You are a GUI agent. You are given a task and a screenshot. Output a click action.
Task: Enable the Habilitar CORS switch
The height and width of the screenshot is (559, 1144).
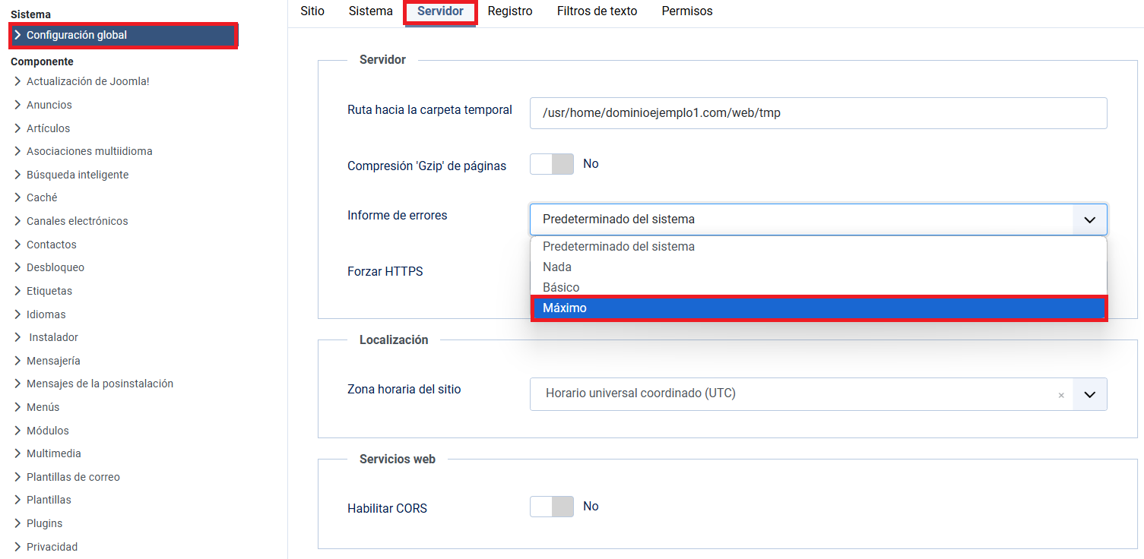tap(552, 507)
